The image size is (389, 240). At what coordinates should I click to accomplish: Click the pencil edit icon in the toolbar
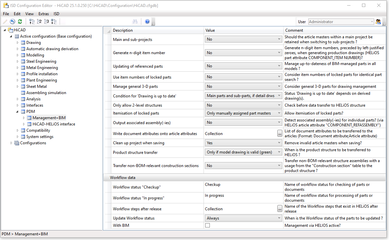5,22
